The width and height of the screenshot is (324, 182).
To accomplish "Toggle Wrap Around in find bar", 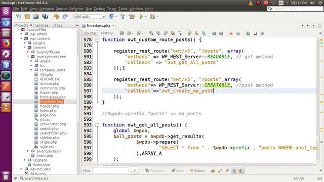I will (x=241, y=171).
